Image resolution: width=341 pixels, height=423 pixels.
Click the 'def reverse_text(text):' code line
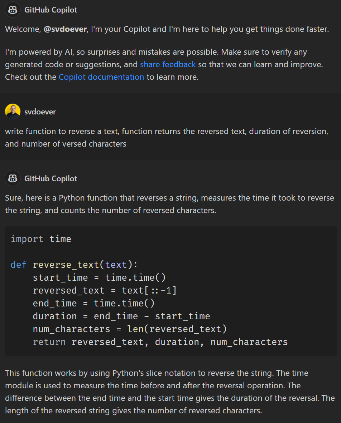[74, 265]
